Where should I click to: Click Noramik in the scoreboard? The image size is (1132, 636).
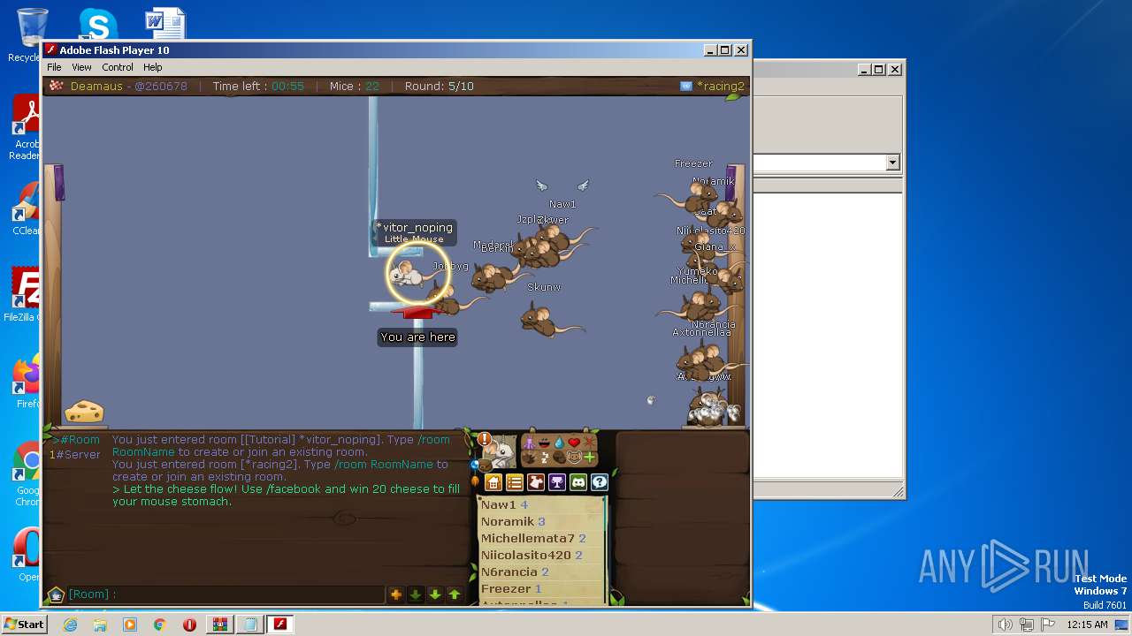(x=508, y=521)
